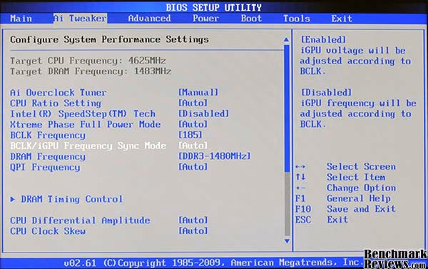Open DRAM Timing Control submenu
The width and height of the screenshot is (428, 269).
pos(72,199)
